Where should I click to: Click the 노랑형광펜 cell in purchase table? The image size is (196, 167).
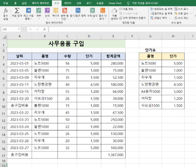pyautogui.click(x=45, y=84)
